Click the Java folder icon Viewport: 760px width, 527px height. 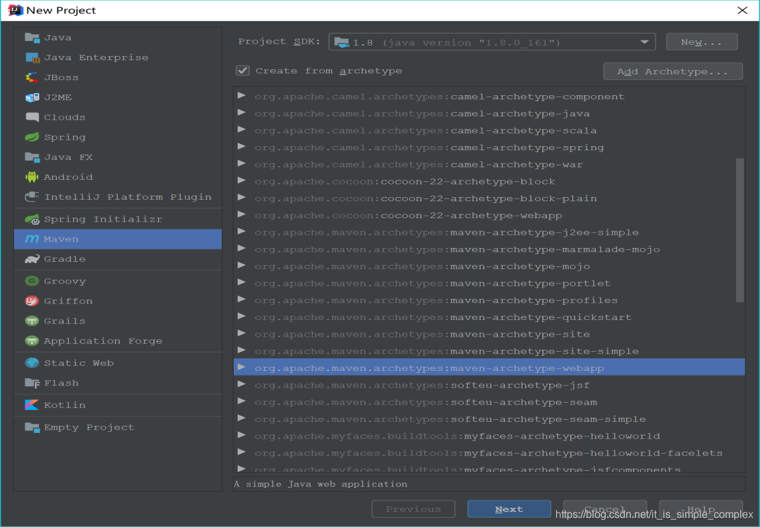coord(32,37)
